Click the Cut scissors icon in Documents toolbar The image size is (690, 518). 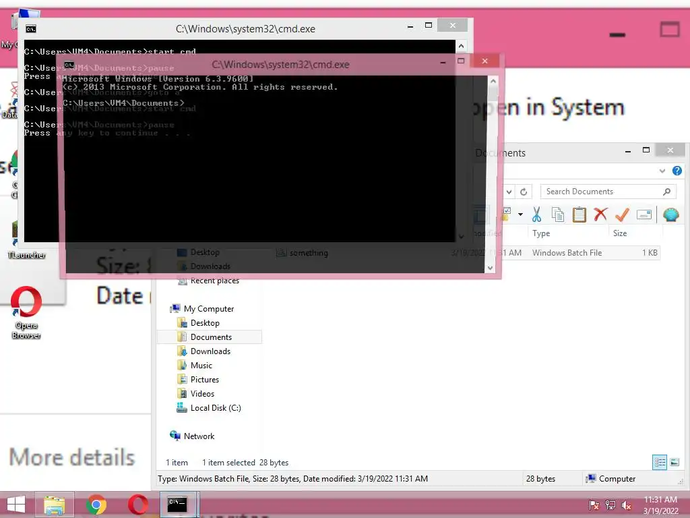point(536,215)
